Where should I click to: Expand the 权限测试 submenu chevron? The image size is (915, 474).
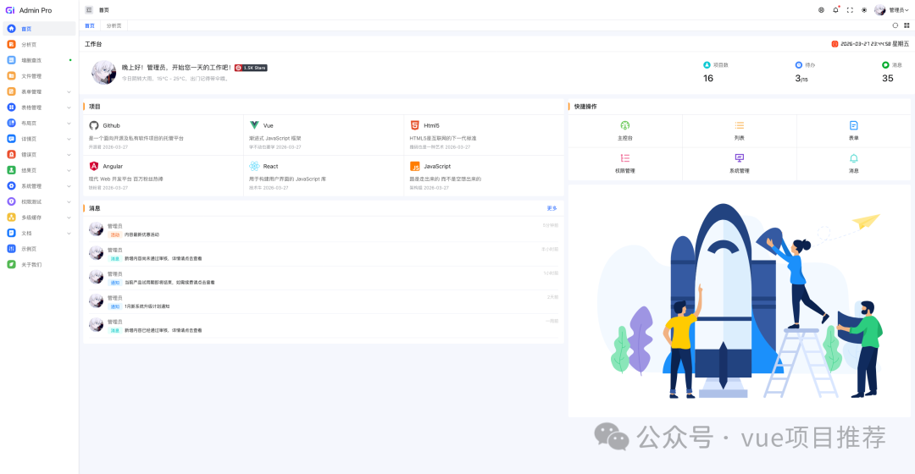tap(69, 201)
